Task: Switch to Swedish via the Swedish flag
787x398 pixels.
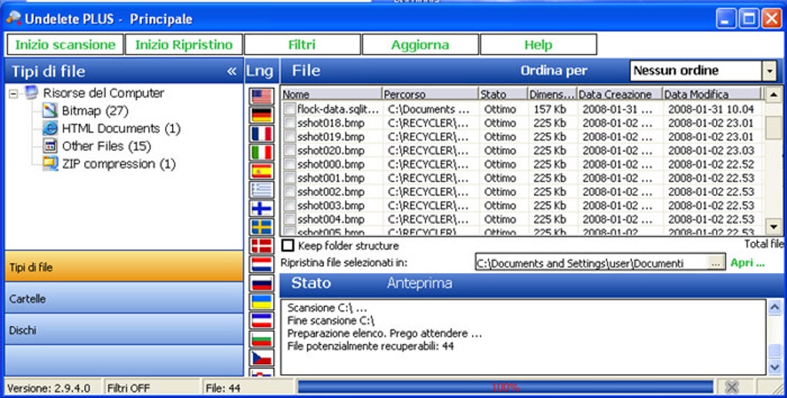Action: pos(262,227)
